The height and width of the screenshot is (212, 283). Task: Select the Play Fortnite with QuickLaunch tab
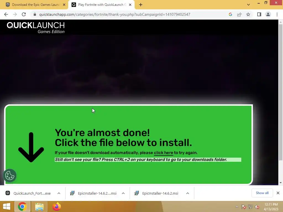[x=101, y=5]
